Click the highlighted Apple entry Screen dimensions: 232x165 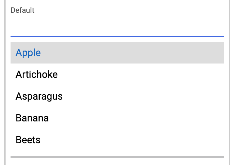tap(117, 53)
